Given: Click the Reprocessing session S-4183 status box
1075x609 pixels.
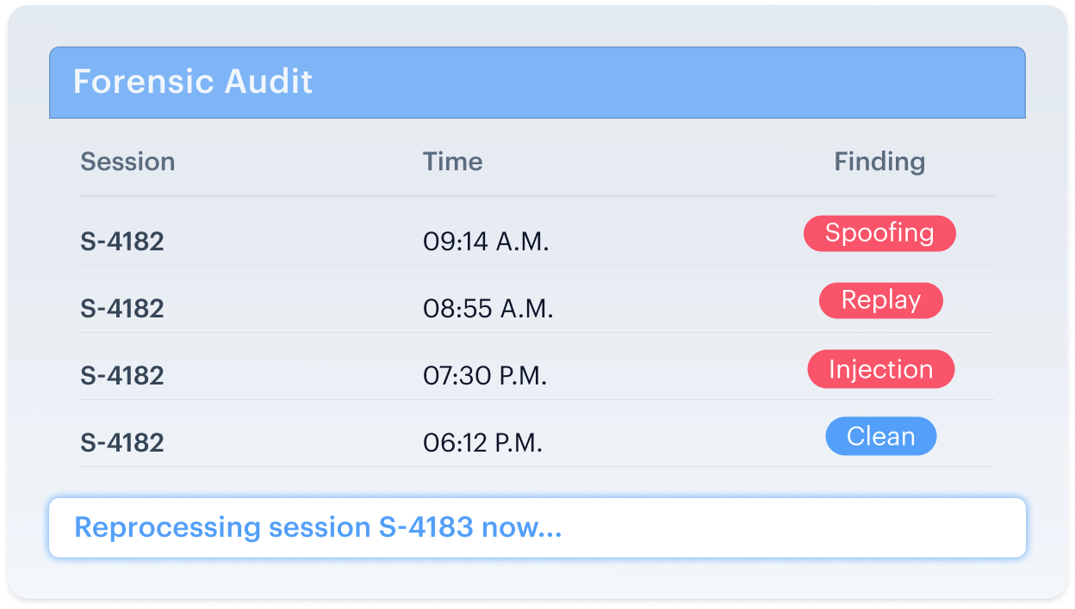Looking at the screenshot, I should point(537,527).
